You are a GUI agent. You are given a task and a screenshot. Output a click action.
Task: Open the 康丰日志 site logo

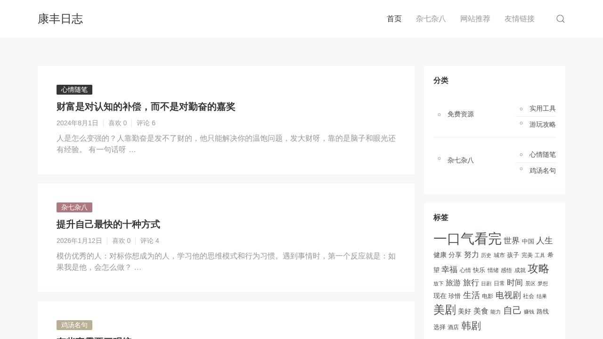tap(60, 19)
